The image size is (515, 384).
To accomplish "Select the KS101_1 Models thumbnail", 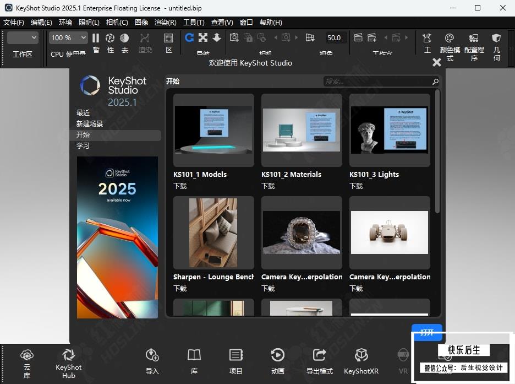I will coord(213,130).
